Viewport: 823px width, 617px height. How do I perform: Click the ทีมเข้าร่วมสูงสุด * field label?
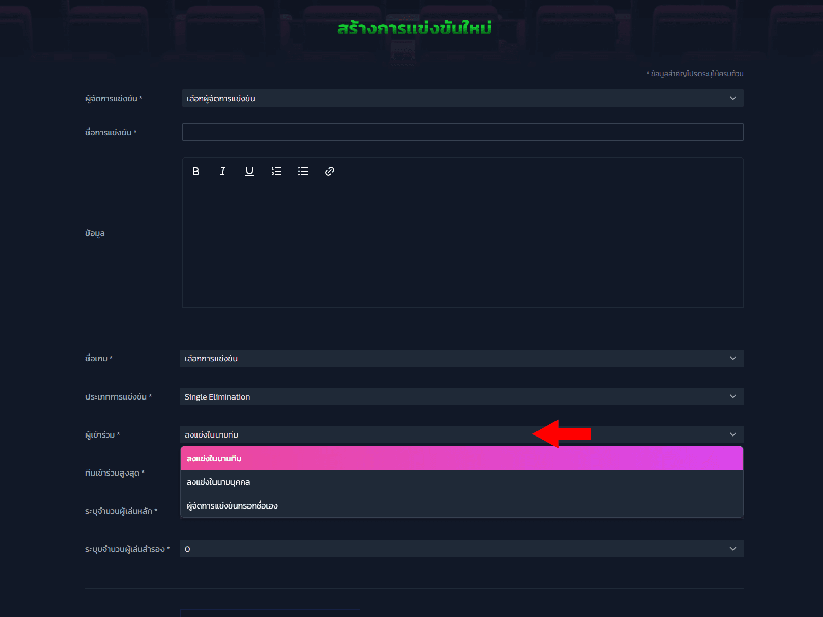click(x=115, y=473)
